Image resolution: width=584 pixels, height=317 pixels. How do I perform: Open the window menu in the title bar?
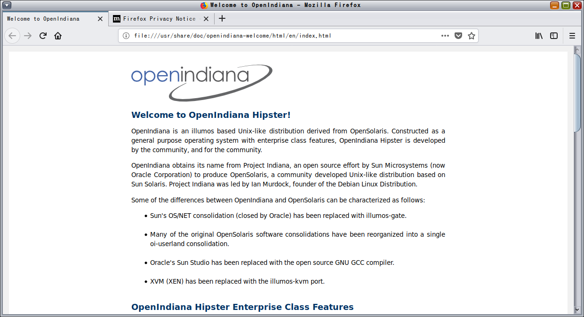coord(7,5)
